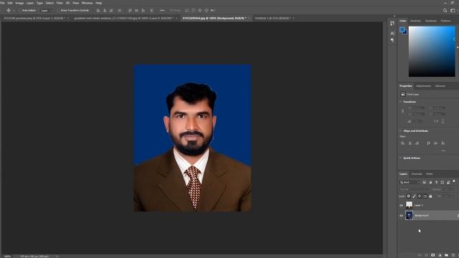Open the Character panel icon
Viewport: 459px width, 258px height.
pyautogui.click(x=392, y=34)
